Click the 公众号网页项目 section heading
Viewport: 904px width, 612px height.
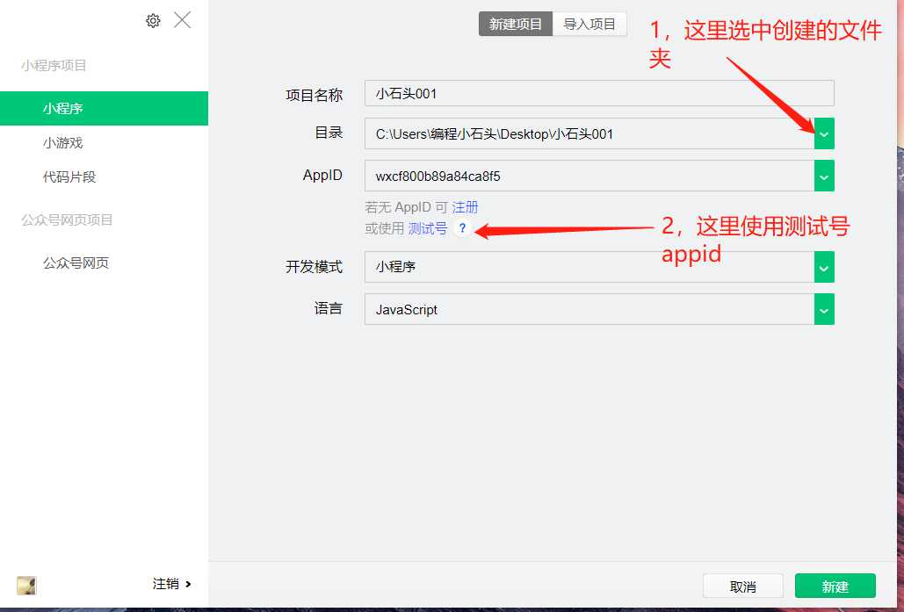tap(67, 220)
